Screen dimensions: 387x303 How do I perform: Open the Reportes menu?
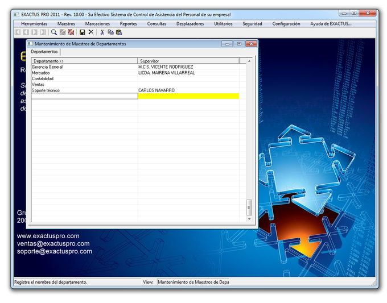[129, 24]
